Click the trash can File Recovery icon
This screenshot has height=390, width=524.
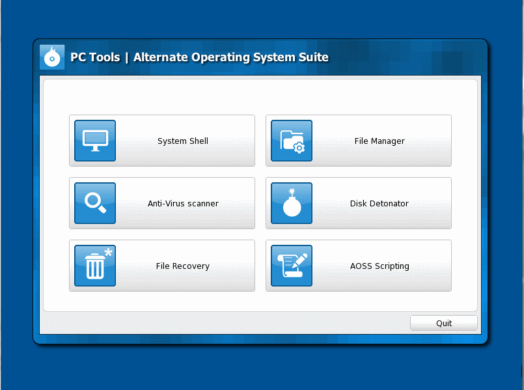(x=95, y=266)
